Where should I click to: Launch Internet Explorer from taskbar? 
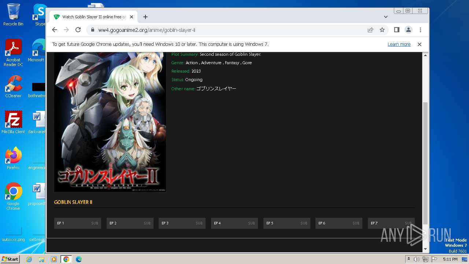click(x=29, y=259)
